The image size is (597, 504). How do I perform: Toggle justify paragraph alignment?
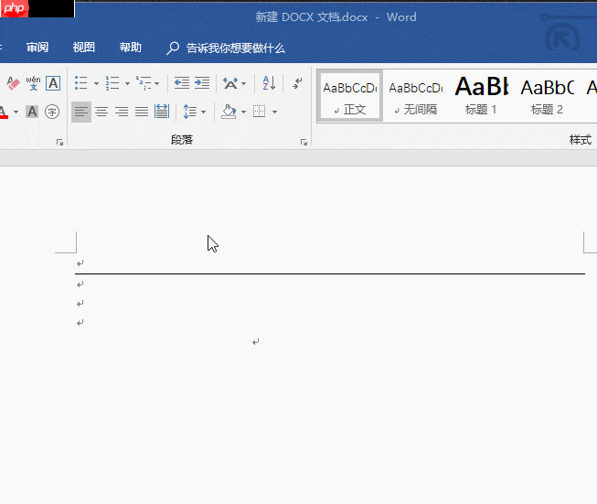pos(142,112)
